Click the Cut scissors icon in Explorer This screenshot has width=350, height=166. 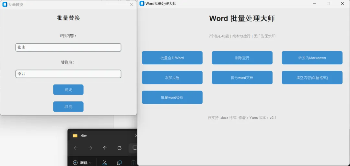click(x=105, y=163)
